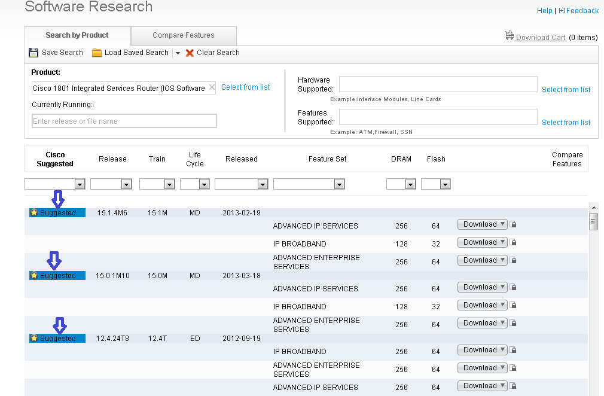Click the results scrollbar up arrow
Viewport: 604px width, 396px height.
click(x=594, y=208)
